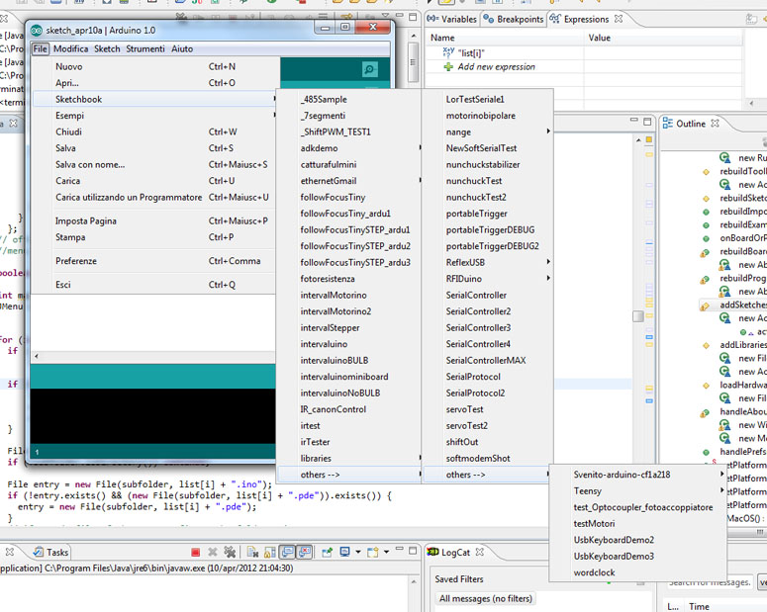Image resolution: width=767 pixels, height=612 pixels.
Task: Click the Display Selected Console monitor icon
Action: [x=344, y=552]
